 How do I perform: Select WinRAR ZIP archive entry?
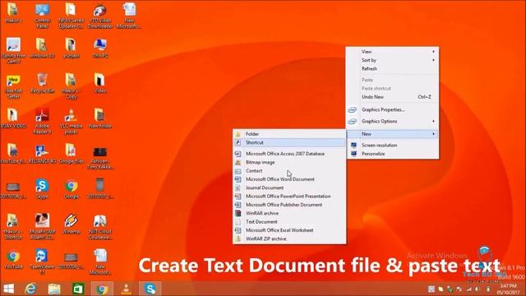[289, 238]
